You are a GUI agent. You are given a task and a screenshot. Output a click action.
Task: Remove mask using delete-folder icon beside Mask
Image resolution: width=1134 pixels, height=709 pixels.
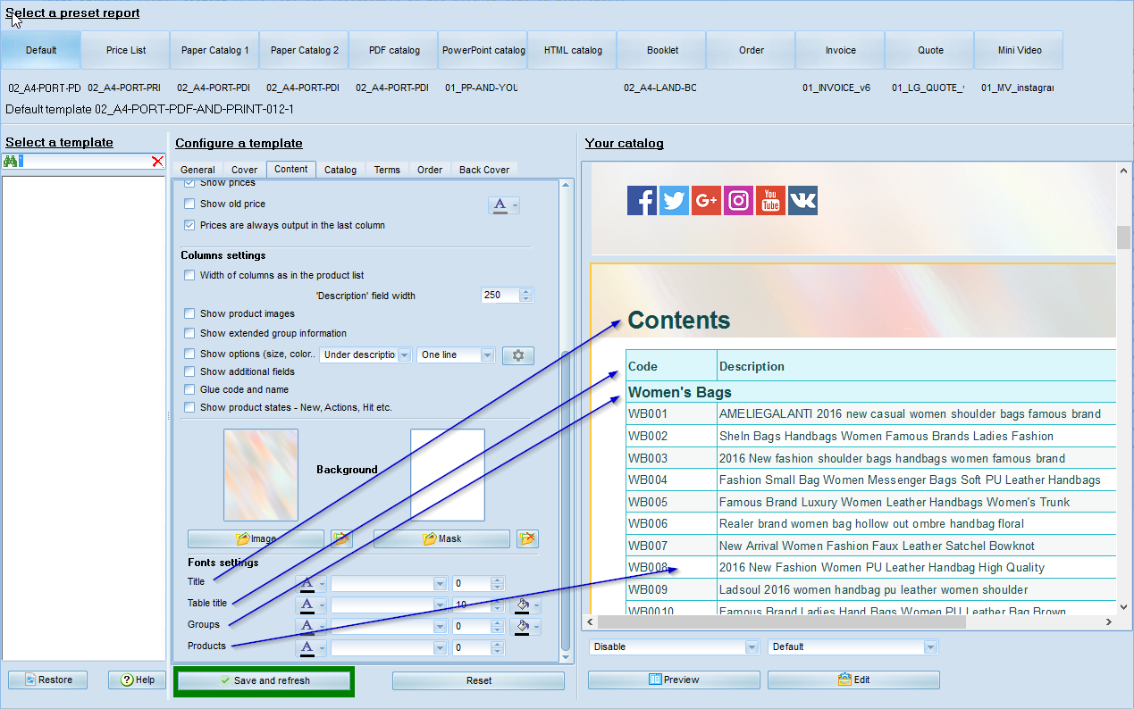tap(527, 538)
